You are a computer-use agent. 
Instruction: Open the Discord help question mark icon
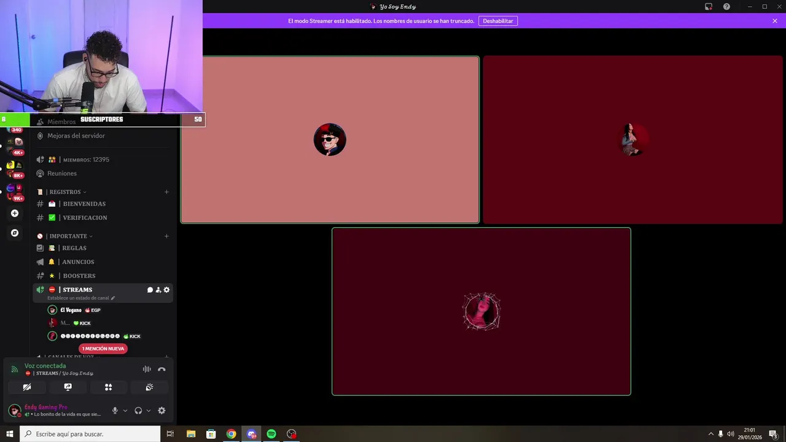(726, 7)
